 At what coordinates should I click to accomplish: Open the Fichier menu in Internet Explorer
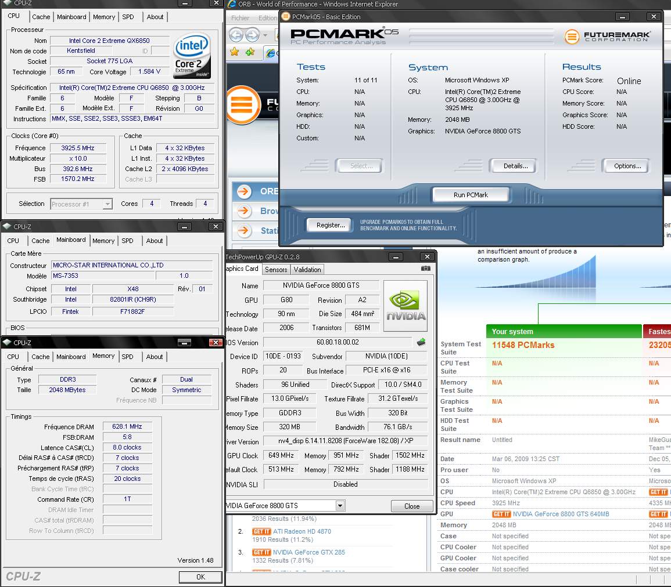(240, 18)
